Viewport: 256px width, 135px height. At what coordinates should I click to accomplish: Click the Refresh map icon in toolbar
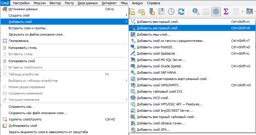click(x=181, y=11)
